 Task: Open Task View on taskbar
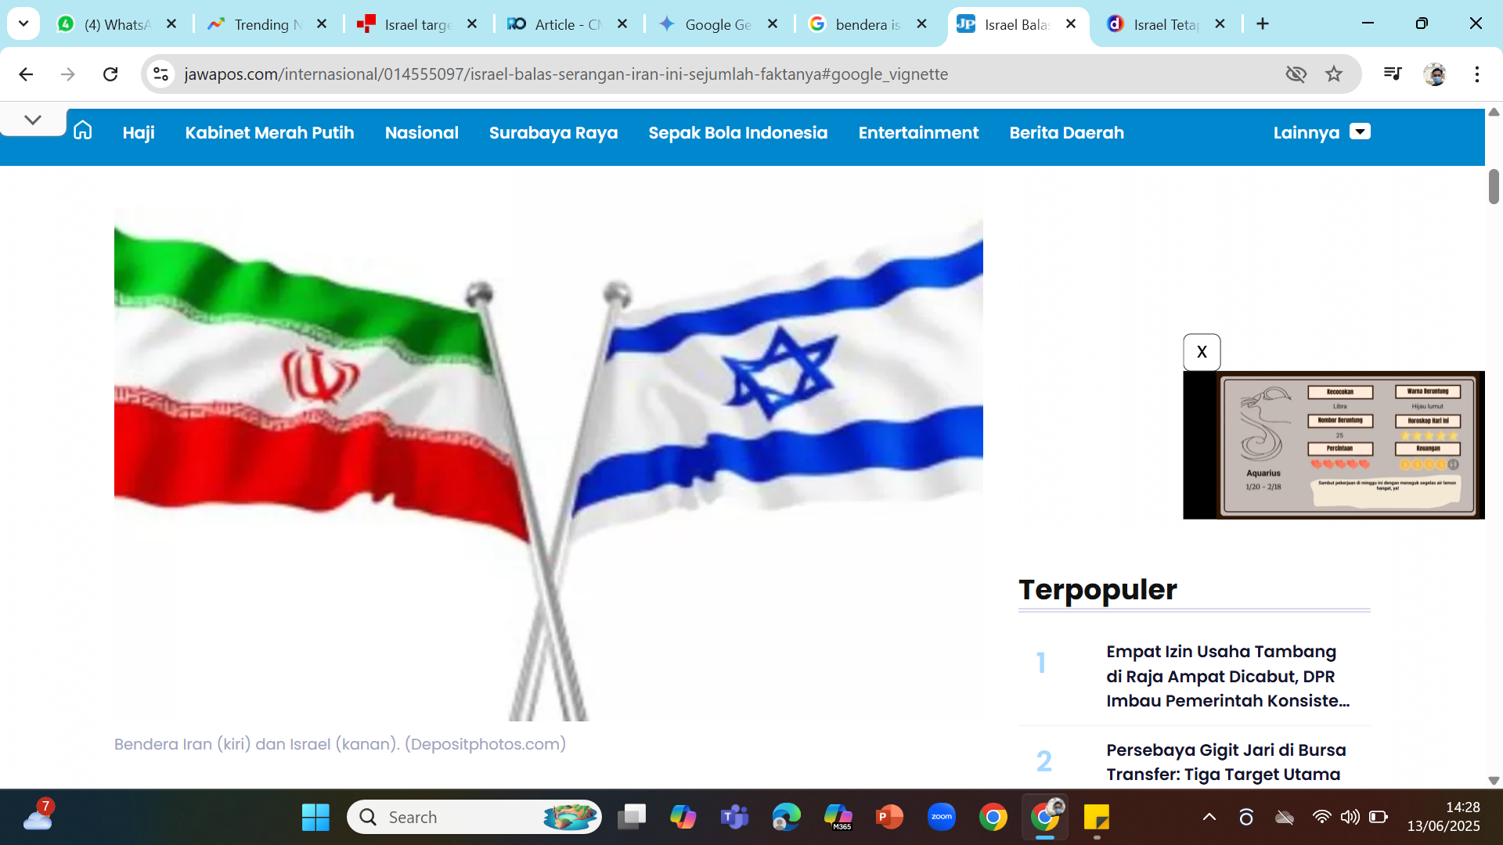631,818
